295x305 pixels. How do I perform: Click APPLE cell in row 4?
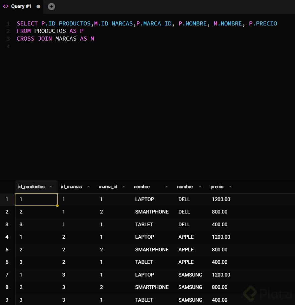[186, 237]
